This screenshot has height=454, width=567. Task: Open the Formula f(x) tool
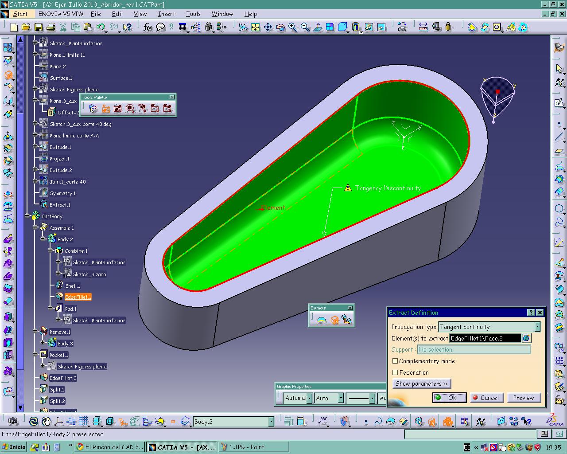point(148,27)
